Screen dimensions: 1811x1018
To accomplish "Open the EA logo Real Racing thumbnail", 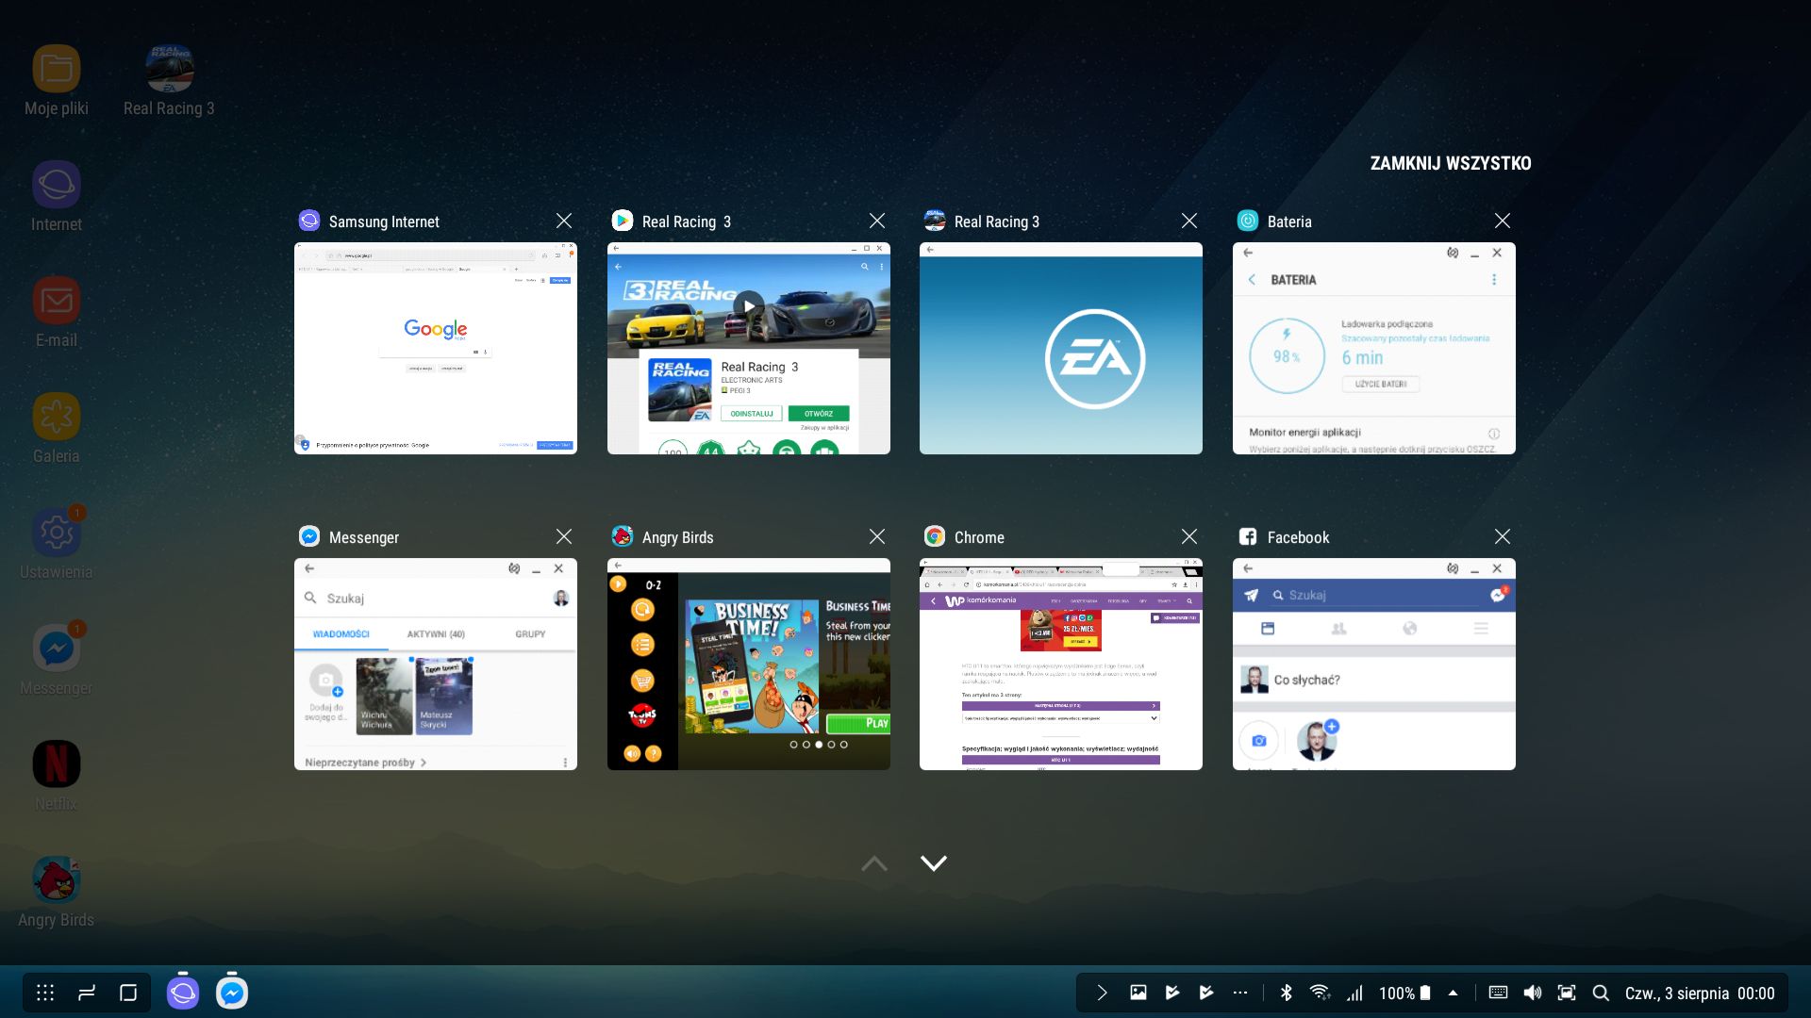I will (x=1061, y=349).
